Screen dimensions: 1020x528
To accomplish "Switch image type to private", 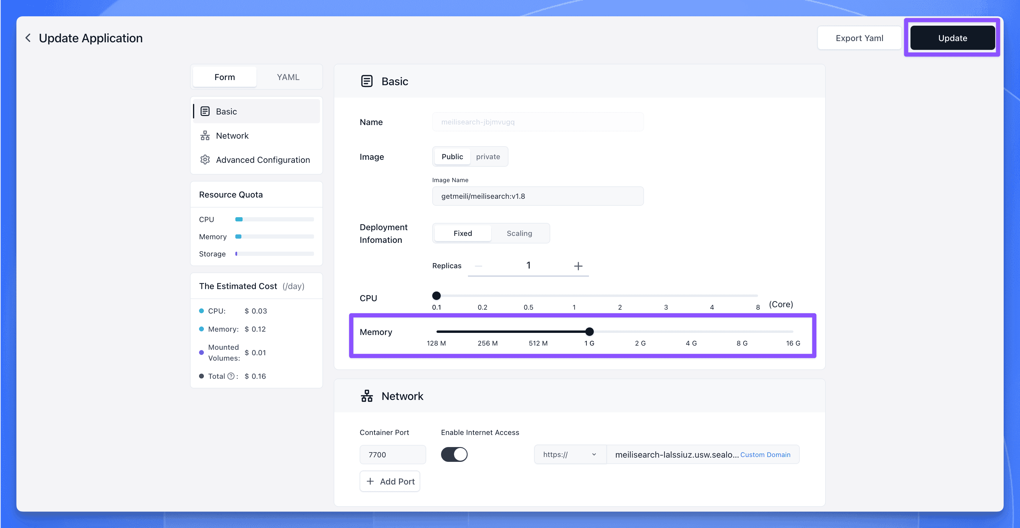I will coord(488,156).
